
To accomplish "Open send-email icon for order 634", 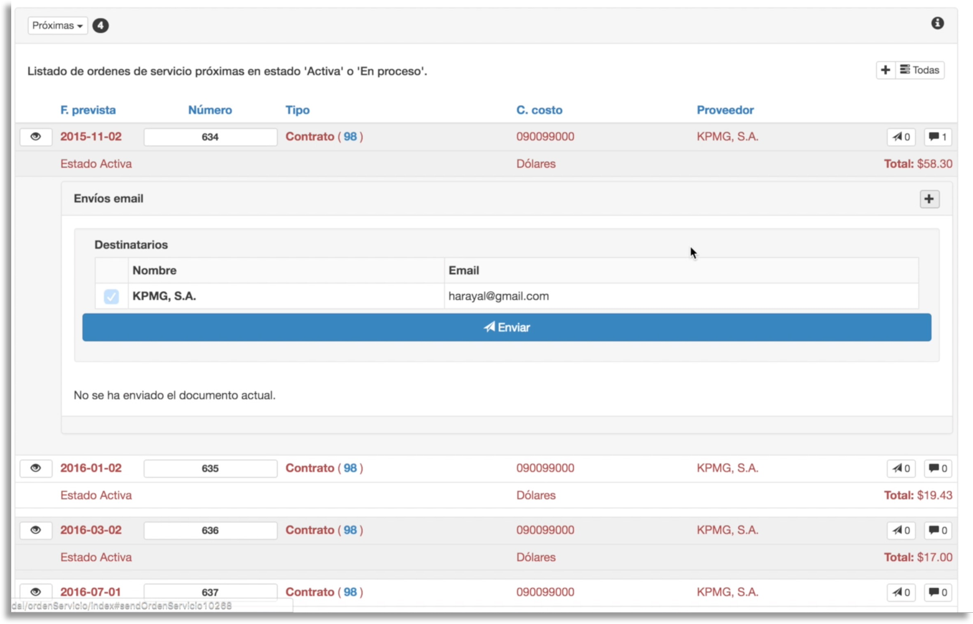I will tap(901, 137).
